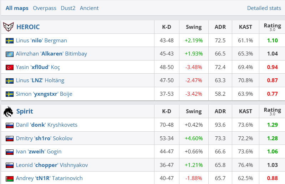Screen dimensions: 285x184
Task: Click the Kazakhstan flag beside Alkaren
Action: (x=10, y=54)
